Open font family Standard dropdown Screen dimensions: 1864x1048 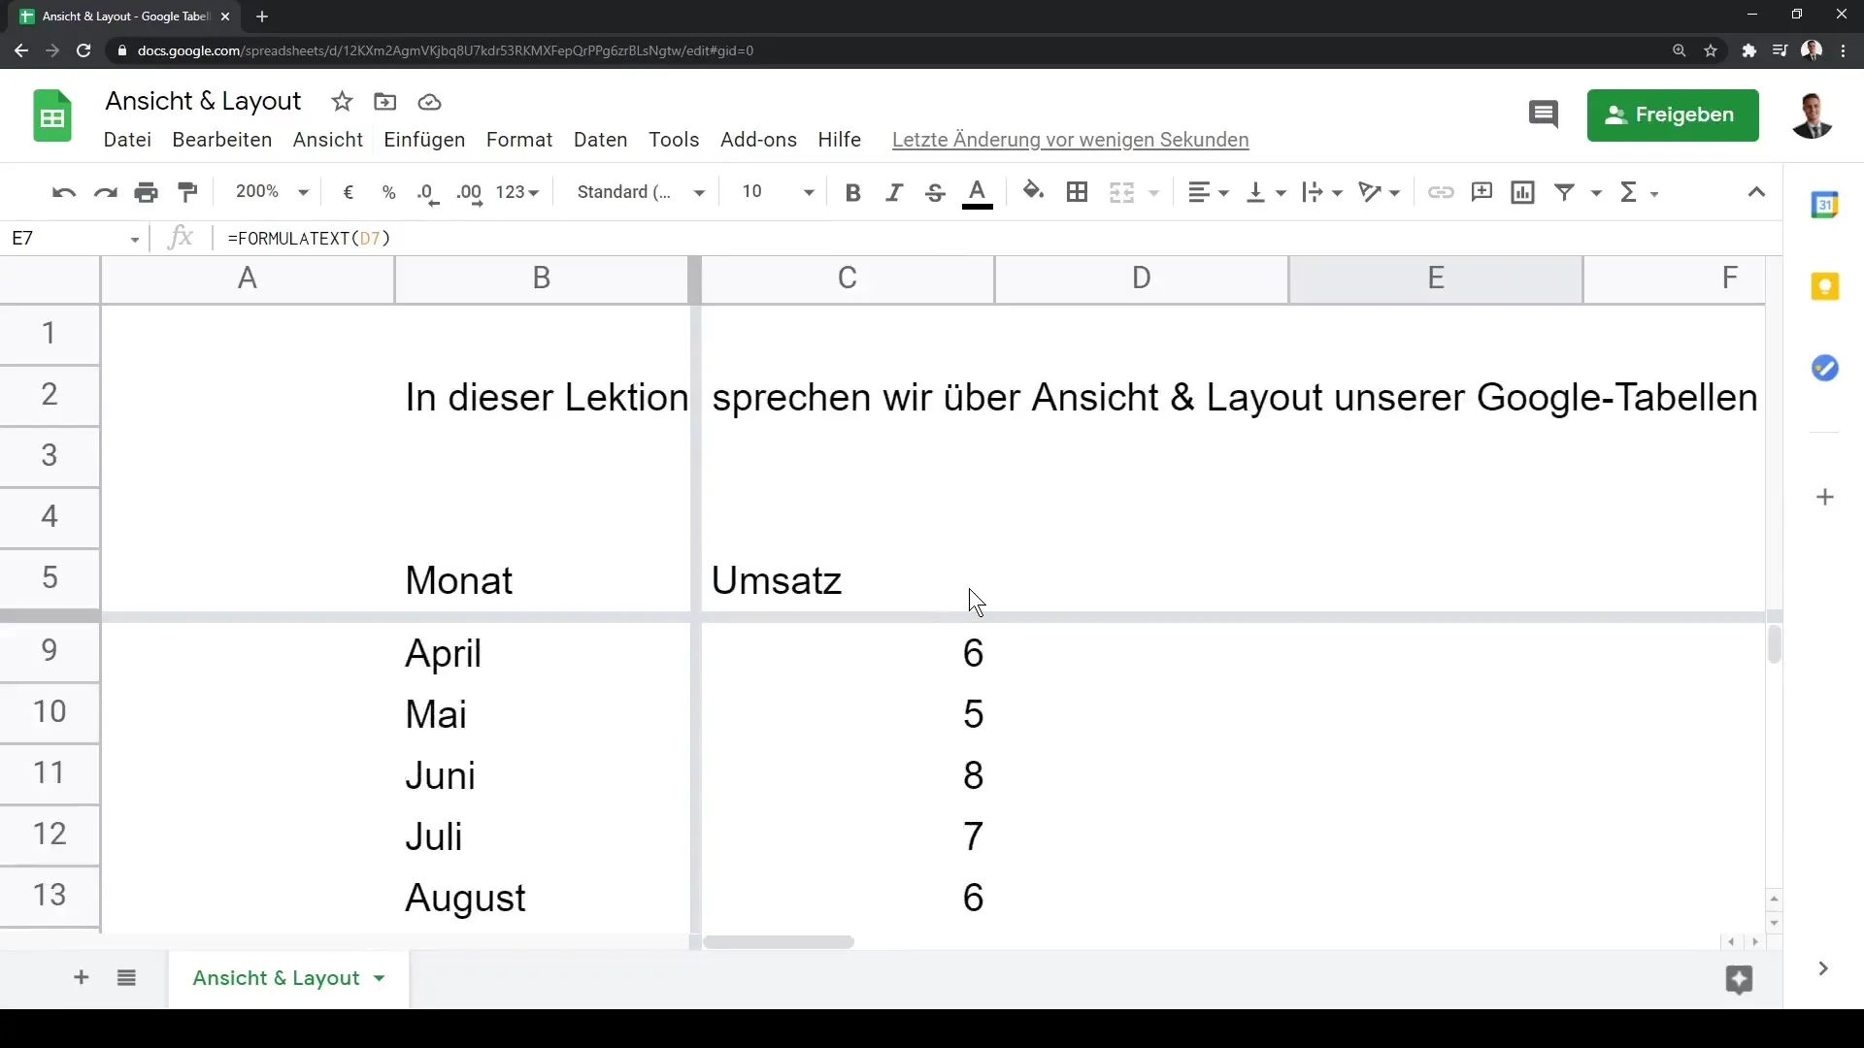tap(641, 192)
